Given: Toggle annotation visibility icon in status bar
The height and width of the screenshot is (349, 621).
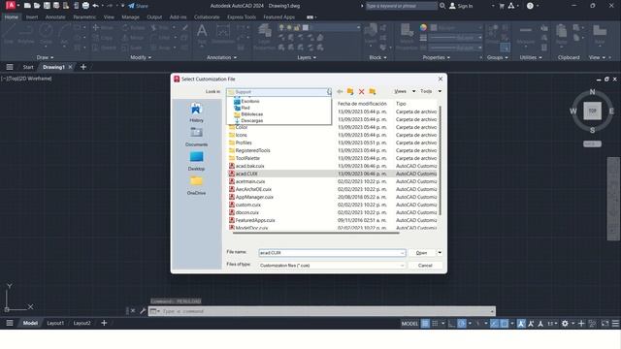Looking at the screenshot, I should click(521, 323).
